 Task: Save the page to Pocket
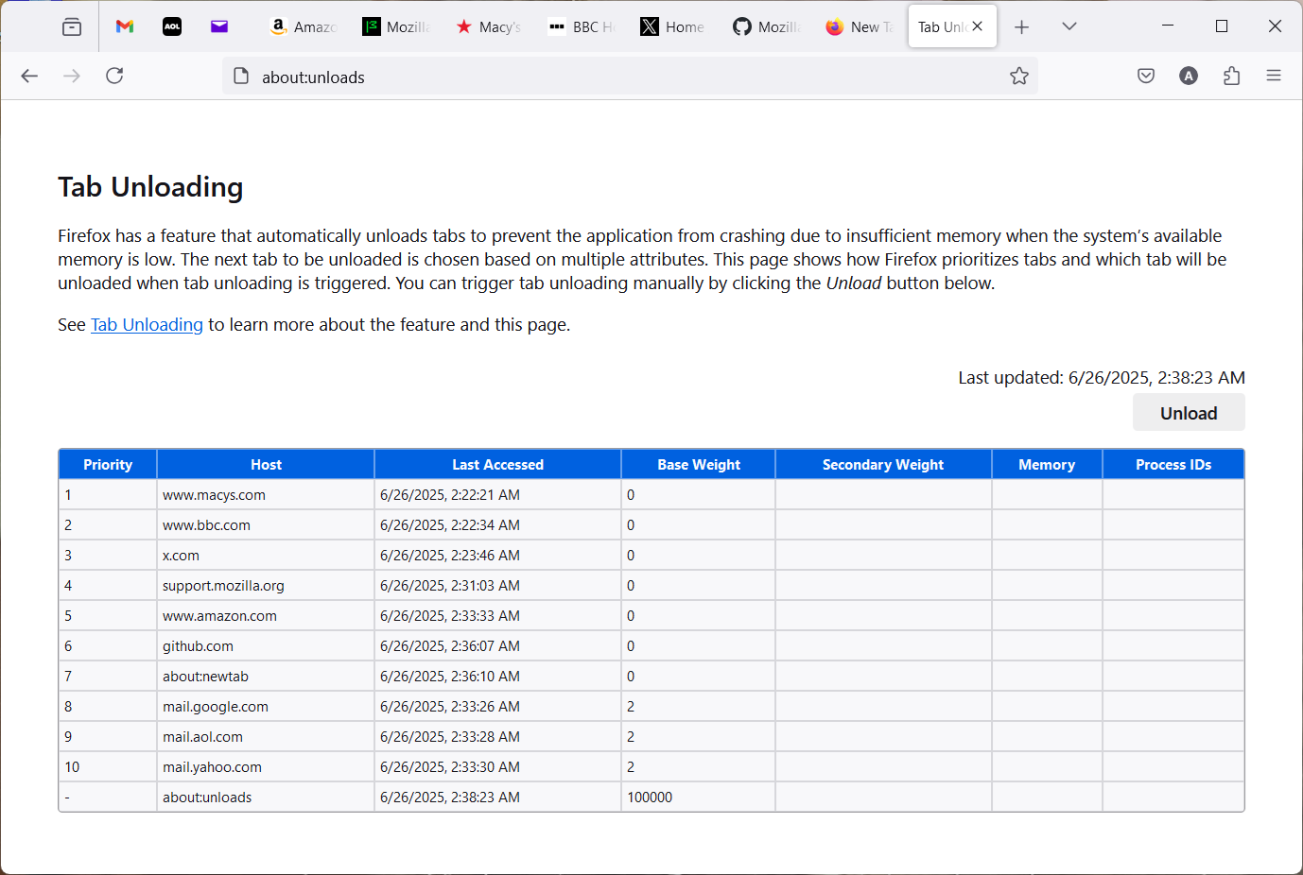(1145, 76)
